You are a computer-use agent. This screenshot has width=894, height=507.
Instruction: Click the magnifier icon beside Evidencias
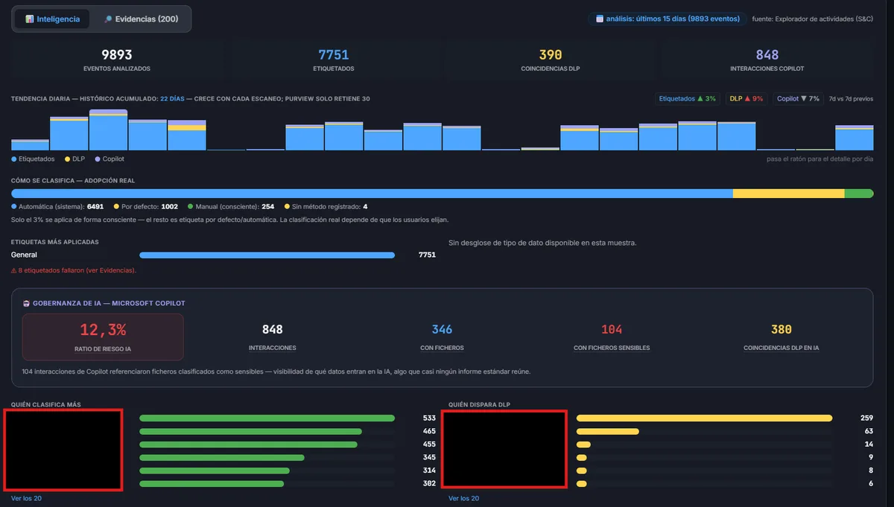[108, 19]
